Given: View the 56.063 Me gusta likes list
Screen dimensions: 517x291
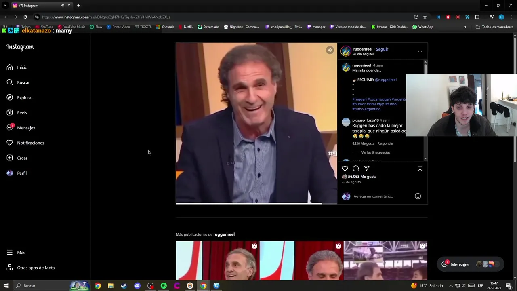Looking at the screenshot, I should [362, 177].
